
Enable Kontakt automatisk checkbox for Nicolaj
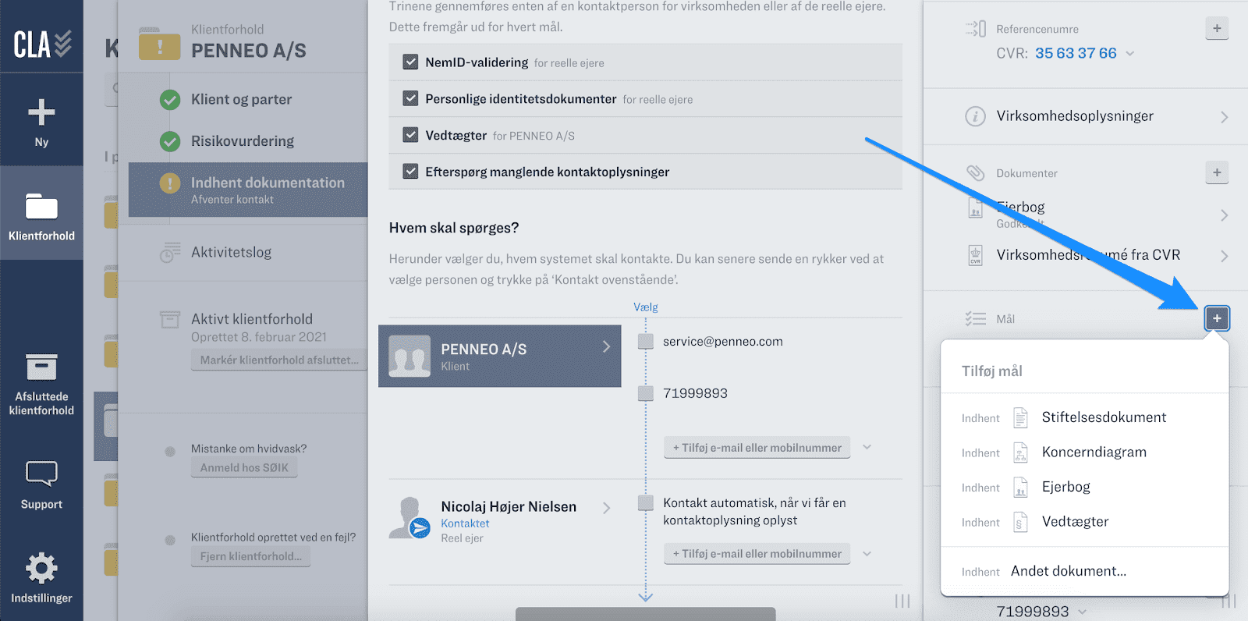646,503
